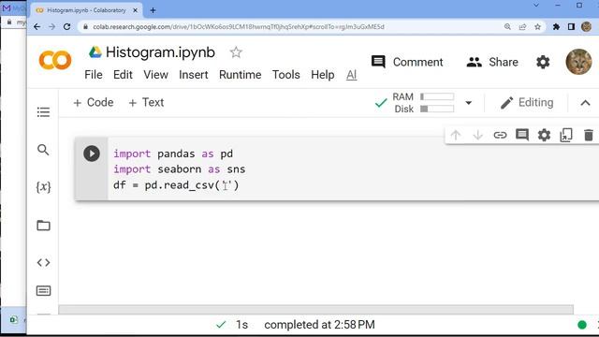Collapse the header with the chevron arrow

click(x=585, y=103)
